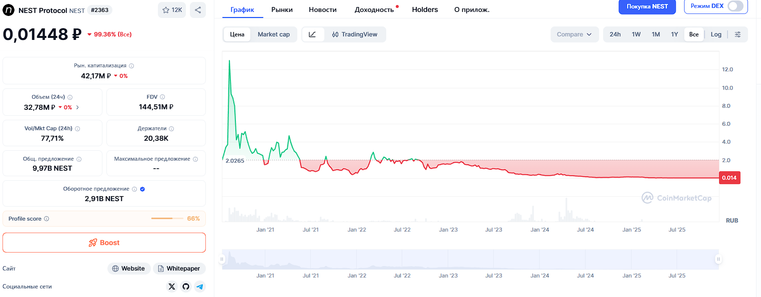Open the chart settings sliders icon
The height and width of the screenshot is (297, 761).
[x=738, y=34]
